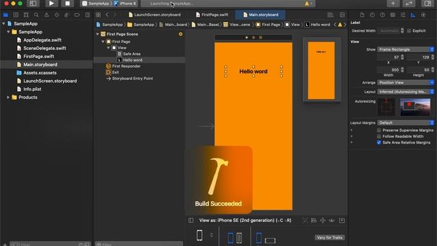The width and height of the screenshot is (437, 246).
Task: Check Preserve Superview Margins
Action: pyautogui.click(x=379, y=131)
